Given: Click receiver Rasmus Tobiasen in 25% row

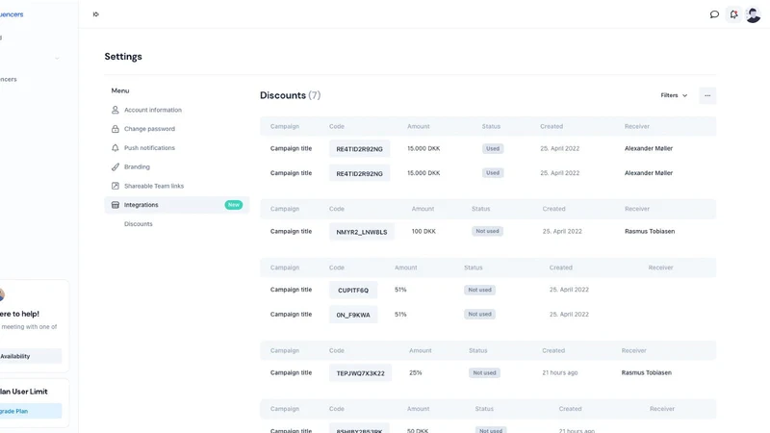Looking at the screenshot, I should click(646, 372).
